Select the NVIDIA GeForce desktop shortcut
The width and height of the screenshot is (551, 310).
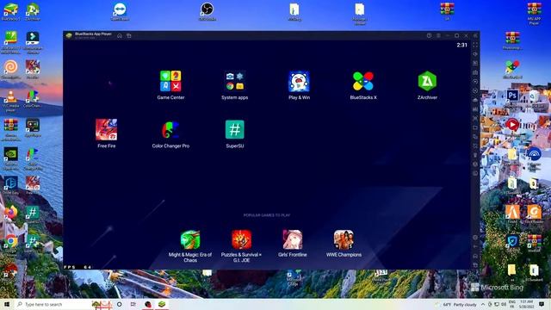tap(11, 158)
